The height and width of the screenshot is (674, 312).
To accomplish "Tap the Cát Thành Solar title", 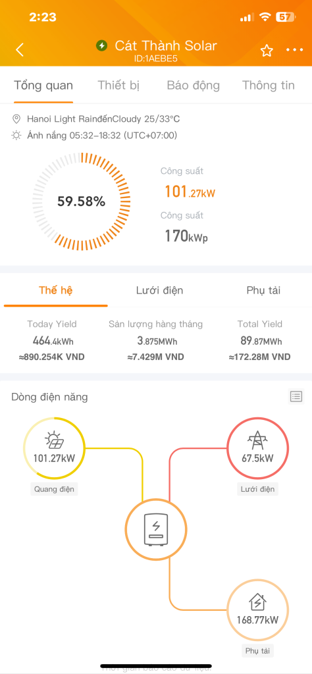I will tap(166, 45).
